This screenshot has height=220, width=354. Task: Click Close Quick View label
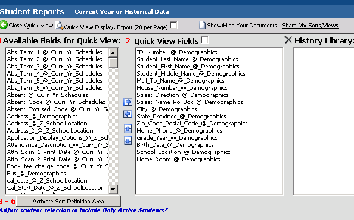(x=31, y=25)
